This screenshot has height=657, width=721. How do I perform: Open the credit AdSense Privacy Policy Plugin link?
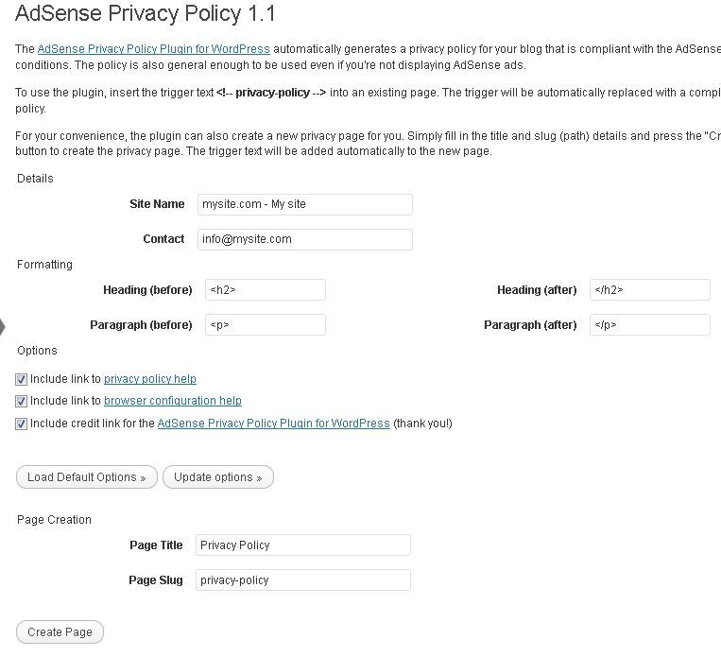(x=274, y=424)
